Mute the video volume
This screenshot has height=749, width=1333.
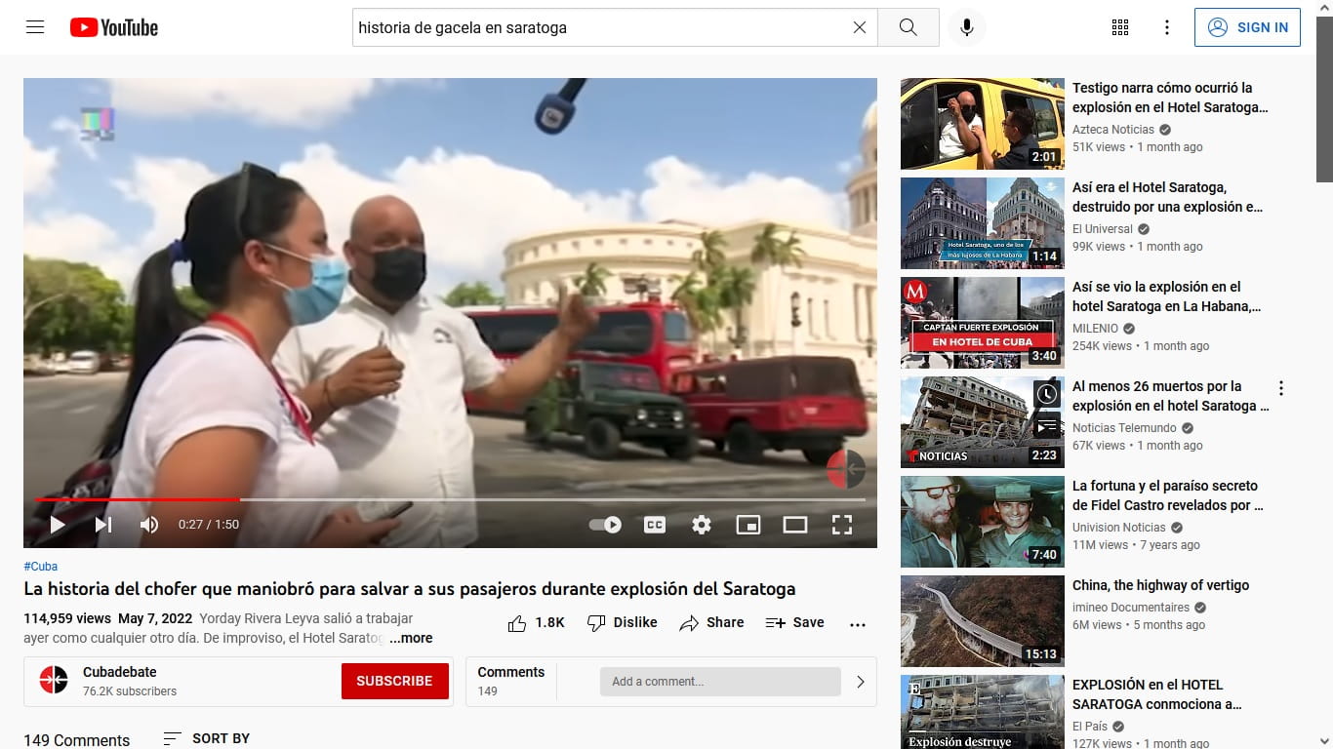pyautogui.click(x=148, y=525)
